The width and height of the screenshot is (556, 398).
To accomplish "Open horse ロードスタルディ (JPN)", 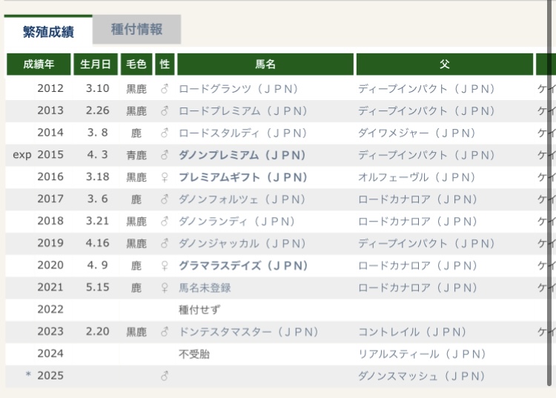I will [243, 133].
